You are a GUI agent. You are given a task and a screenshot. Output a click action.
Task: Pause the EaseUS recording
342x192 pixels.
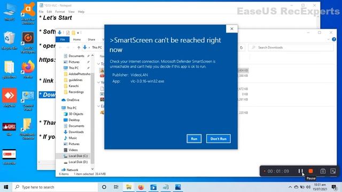[300, 171]
